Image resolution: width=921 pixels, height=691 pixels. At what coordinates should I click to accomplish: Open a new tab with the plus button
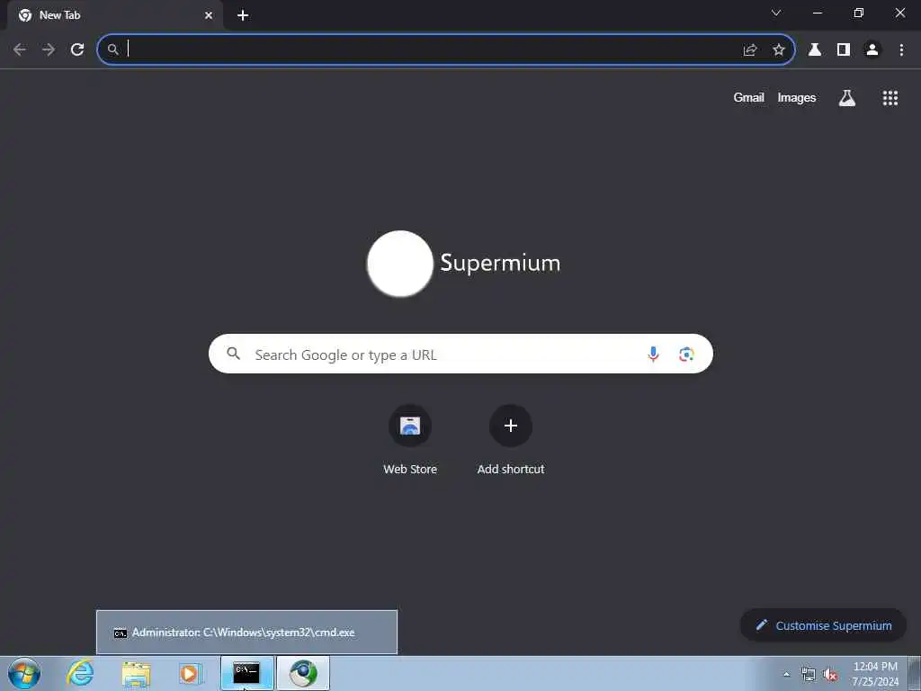tap(243, 15)
